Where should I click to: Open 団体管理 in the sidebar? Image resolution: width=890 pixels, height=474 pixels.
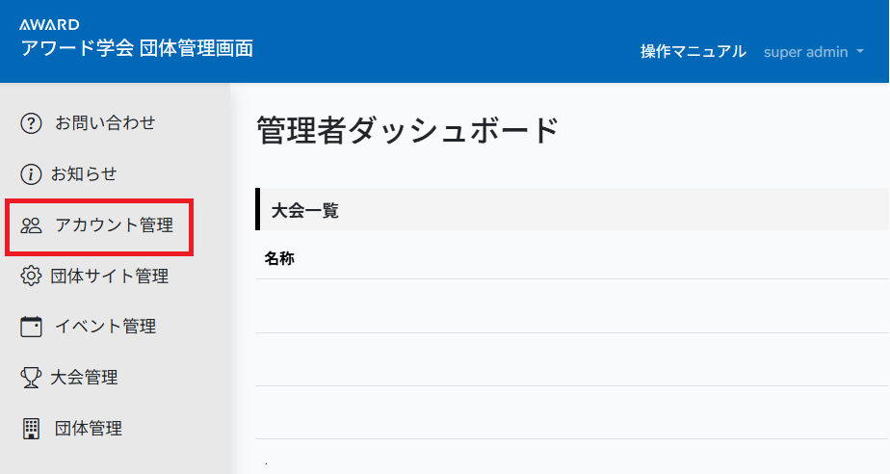click(88, 428)
